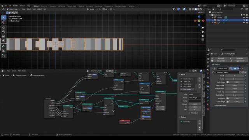This screenshot has height=140, width=249.
Task: Click the Toggle Stack button
Action: pyautogui.click(x=238, y=61)
